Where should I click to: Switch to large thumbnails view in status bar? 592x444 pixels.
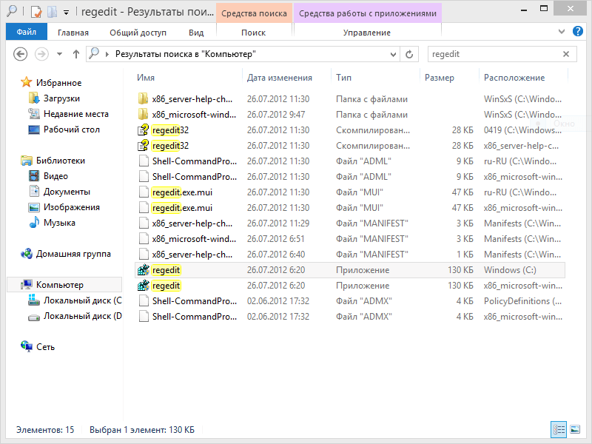[573, 429]
